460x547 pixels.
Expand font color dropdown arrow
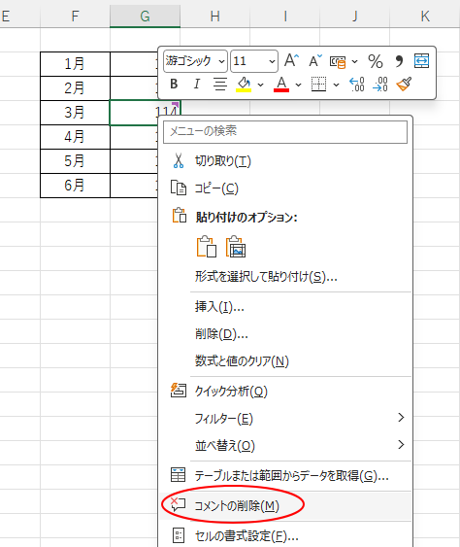298,85
